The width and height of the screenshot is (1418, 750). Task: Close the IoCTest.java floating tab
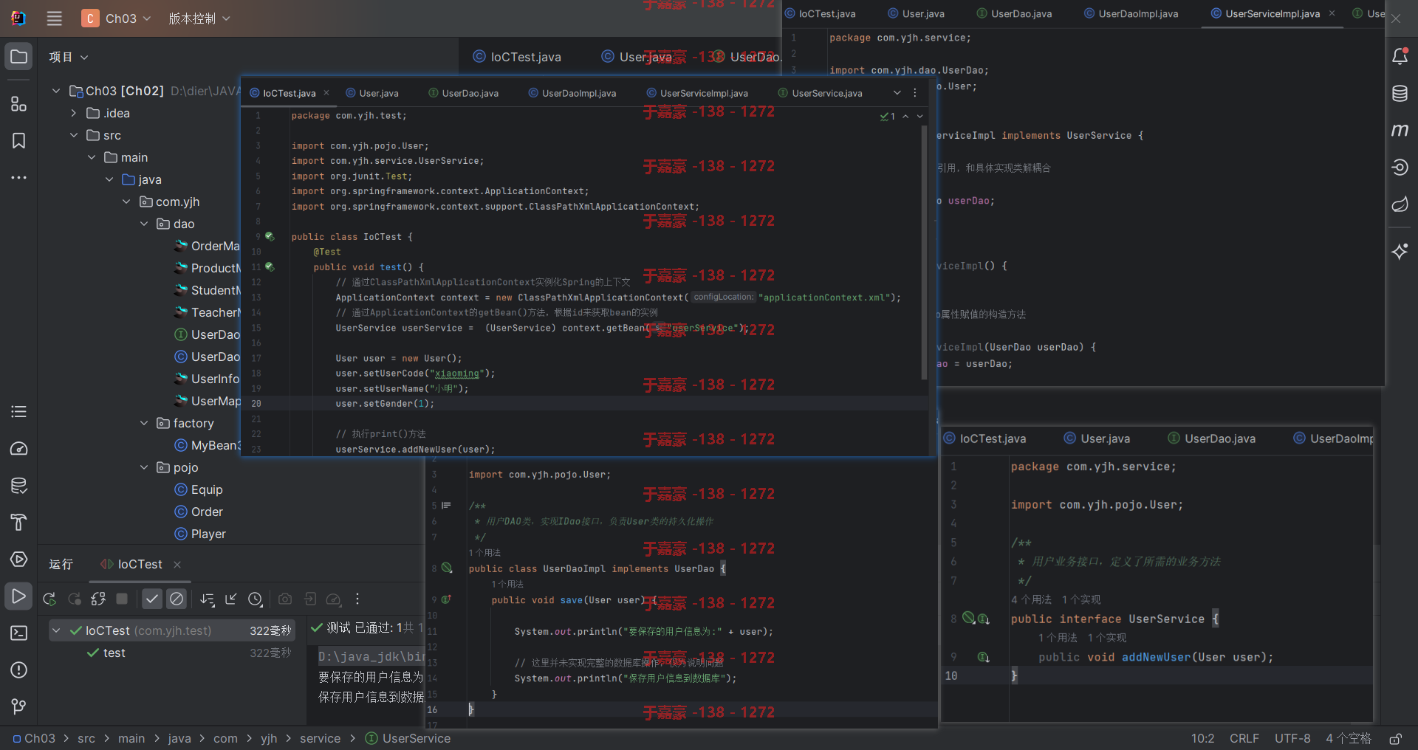click(326, 93)
